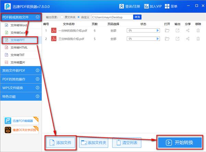Click the 添加文件 button

pos(60,142)
